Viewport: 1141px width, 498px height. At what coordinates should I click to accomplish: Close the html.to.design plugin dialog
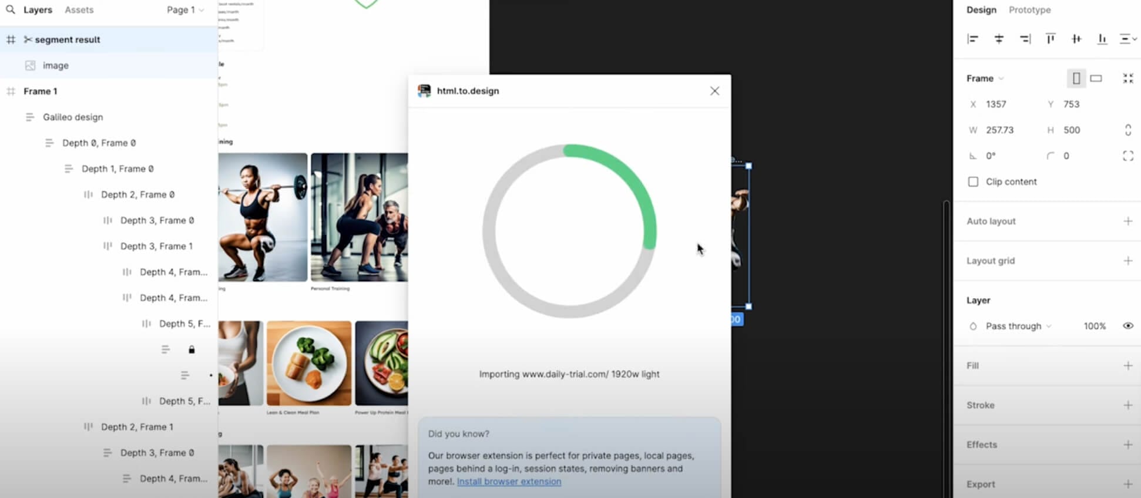pyautogui.click(x=714, y=91)
